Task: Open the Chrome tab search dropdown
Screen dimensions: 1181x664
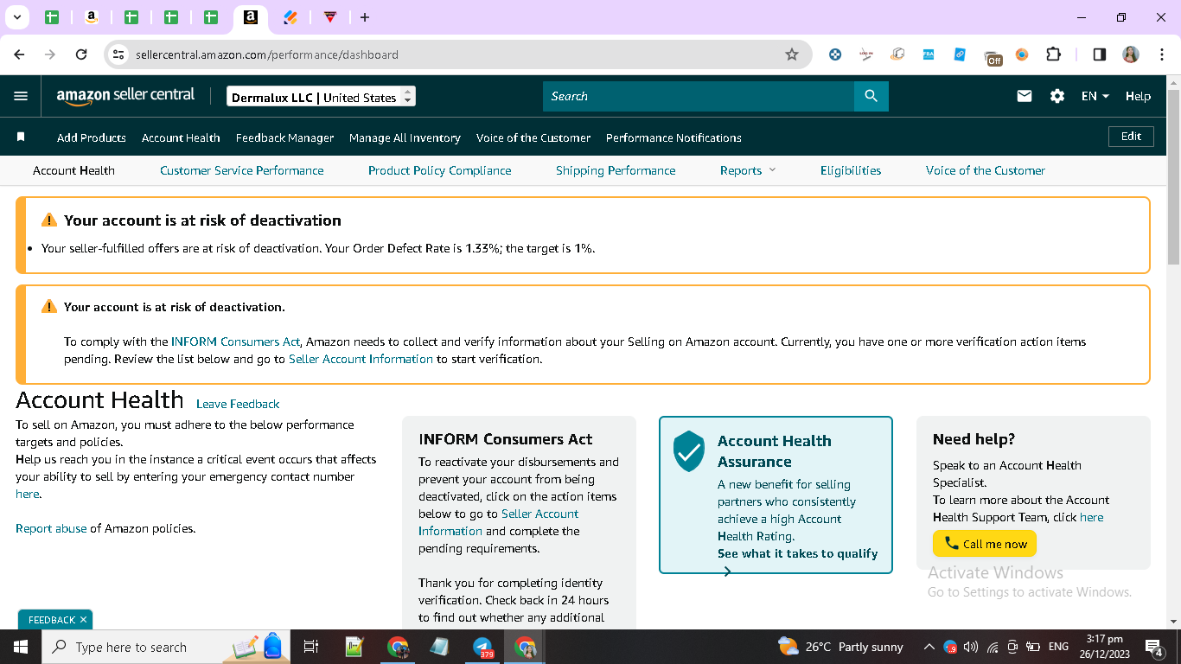Action: point(16,17)
